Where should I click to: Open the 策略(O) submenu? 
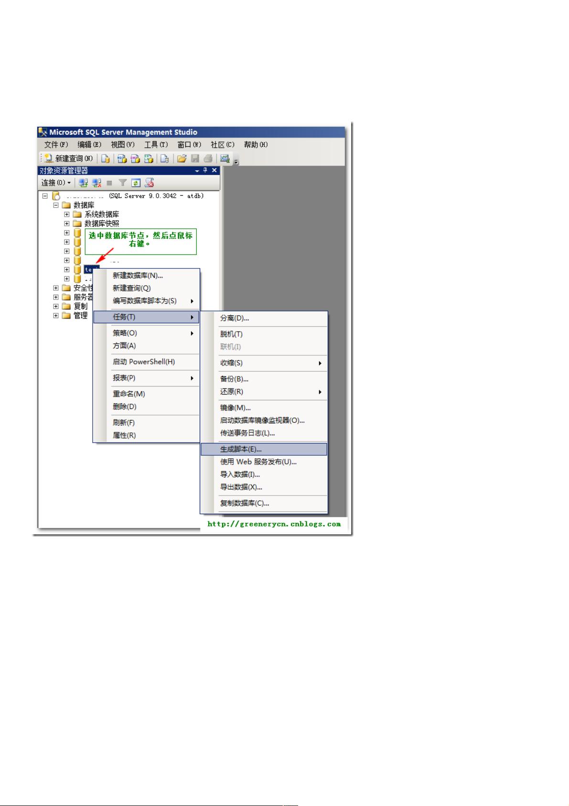(x=146, y=333)
